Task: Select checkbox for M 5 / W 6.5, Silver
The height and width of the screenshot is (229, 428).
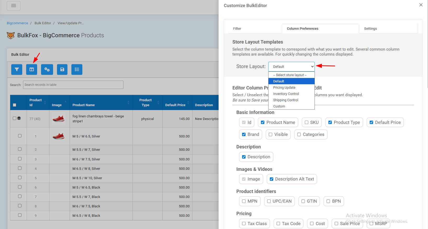Action: pyautogui.click(x=20, y=136)
